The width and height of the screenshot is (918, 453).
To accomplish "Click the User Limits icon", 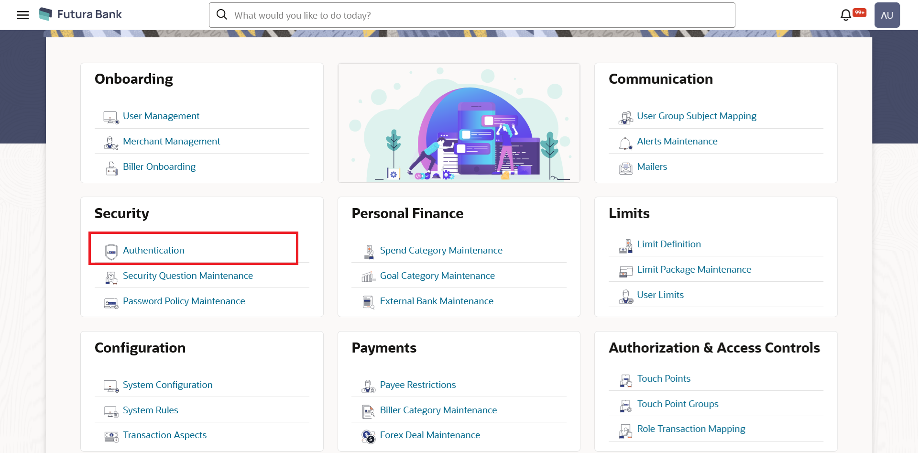I will click(625, 297).
